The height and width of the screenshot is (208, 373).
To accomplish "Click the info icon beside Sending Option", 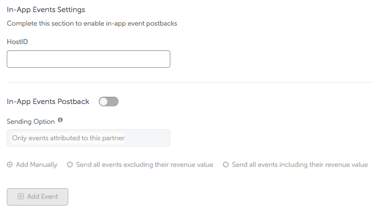I will tap(60, 120).
